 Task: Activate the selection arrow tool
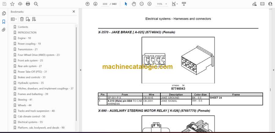point(126,4)
